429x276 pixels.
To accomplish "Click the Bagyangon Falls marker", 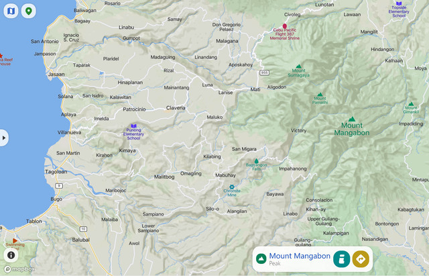I will (x=256, y=161).
